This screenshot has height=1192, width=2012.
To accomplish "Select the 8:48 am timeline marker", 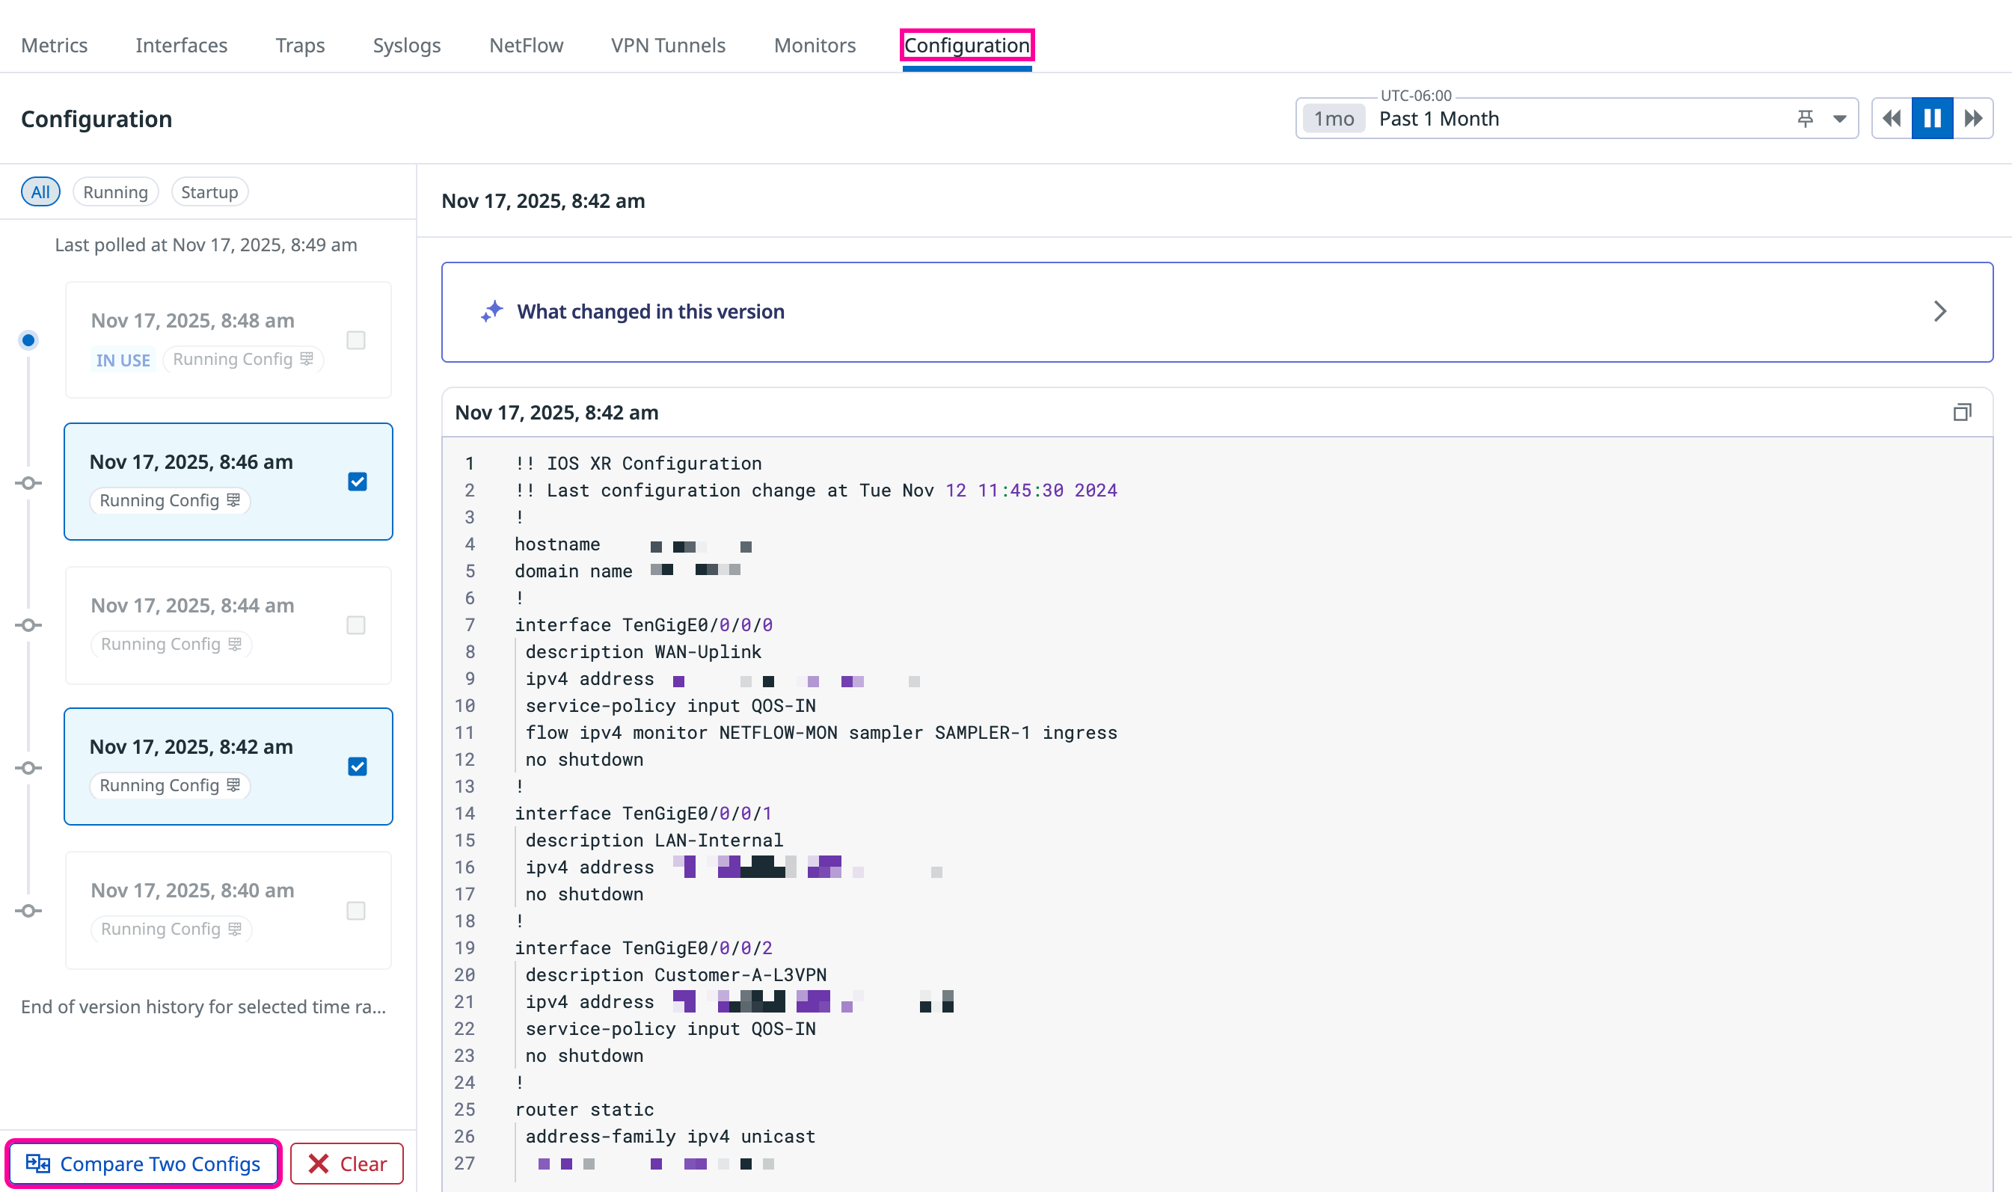I will coord(29,340).
